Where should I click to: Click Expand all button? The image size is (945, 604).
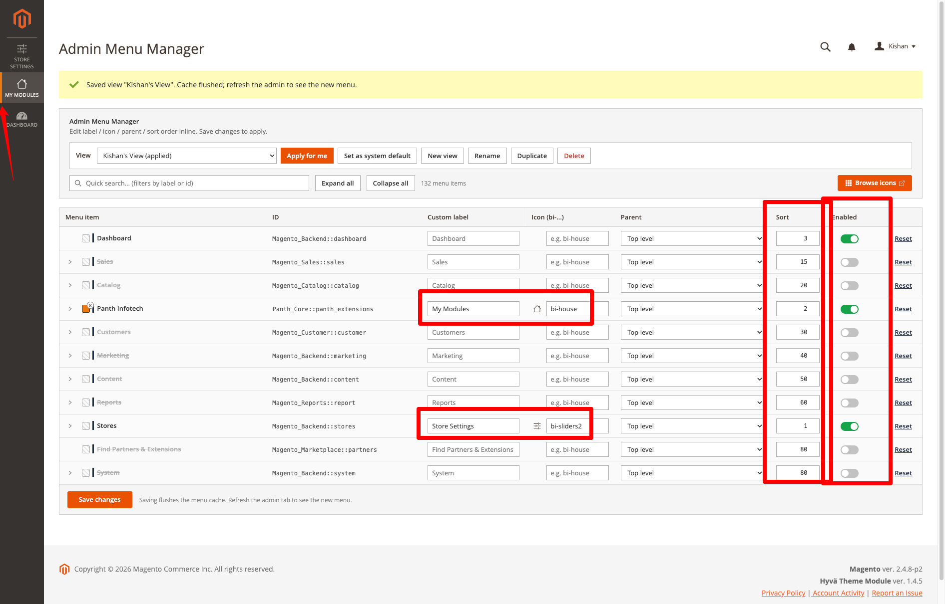[x=338, y=183]
